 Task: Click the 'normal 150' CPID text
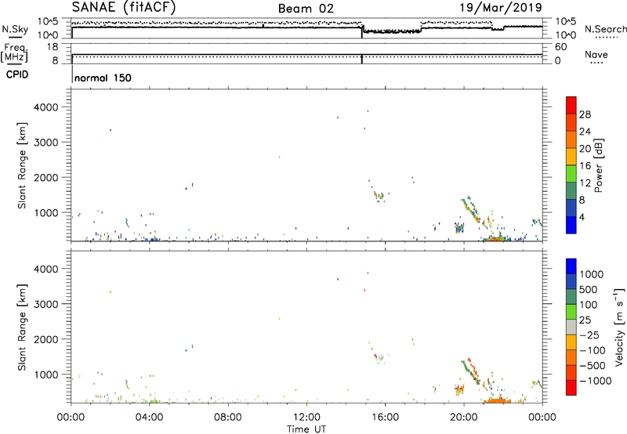pyautogui.click(x=103, y=78)
